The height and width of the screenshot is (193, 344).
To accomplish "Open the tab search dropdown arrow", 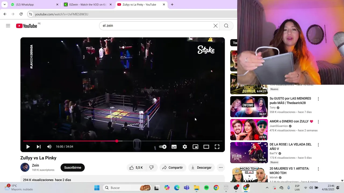I will coord(5,5).
